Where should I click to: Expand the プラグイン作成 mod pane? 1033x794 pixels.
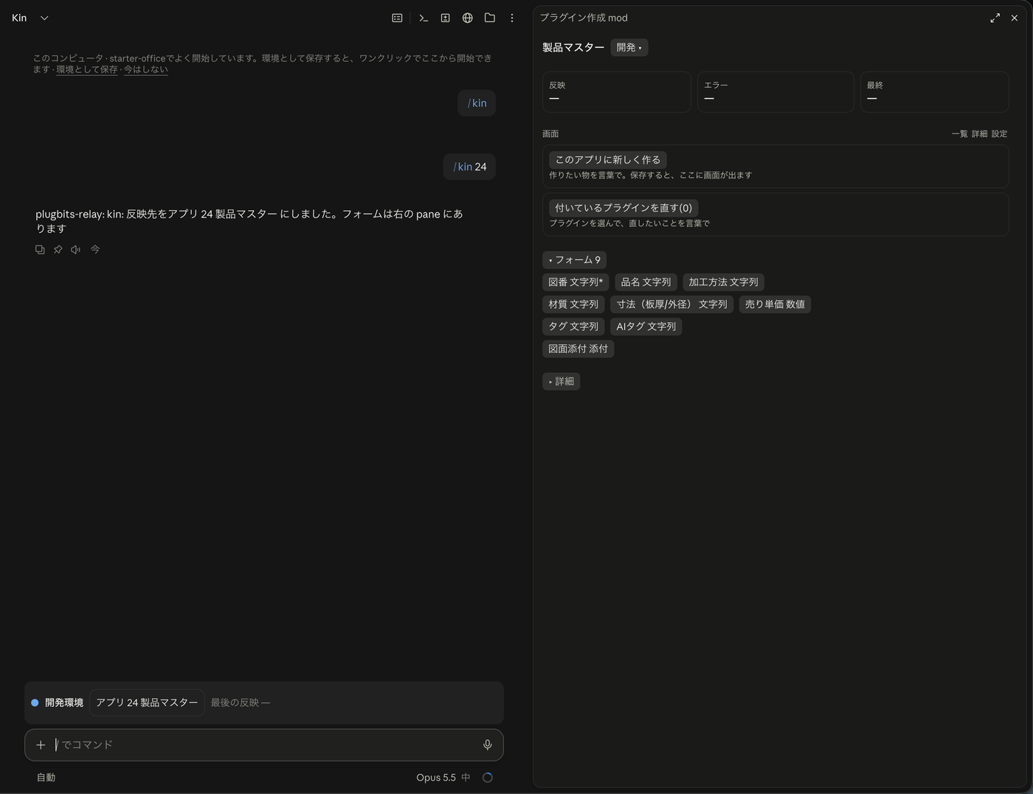995,18
